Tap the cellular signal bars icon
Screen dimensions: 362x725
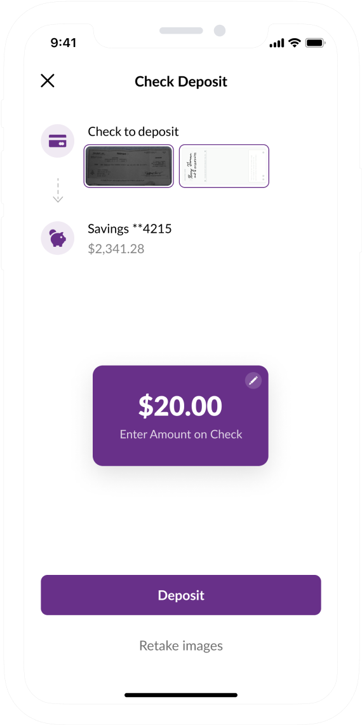coord(276,43)
